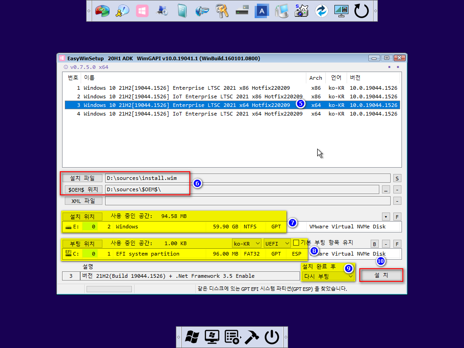The width and height of the screenshot is (464, 348).
Task: Click the F button on the 부팅 위치 row
Action: (397, 244)
